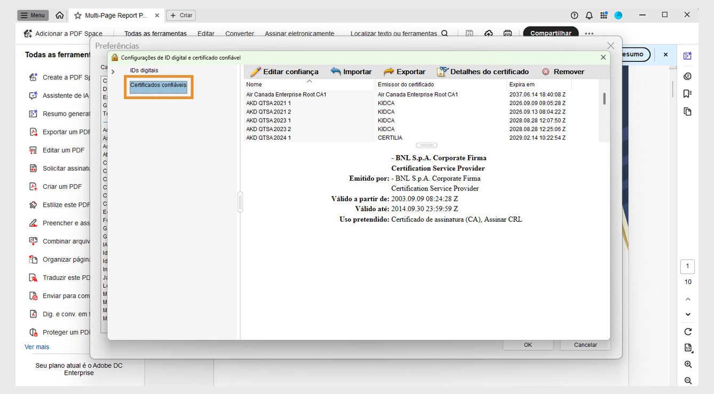This screenshot has width=714, height=394.
Task: Select IDs digitais in the tree
Action: point(144,70)
